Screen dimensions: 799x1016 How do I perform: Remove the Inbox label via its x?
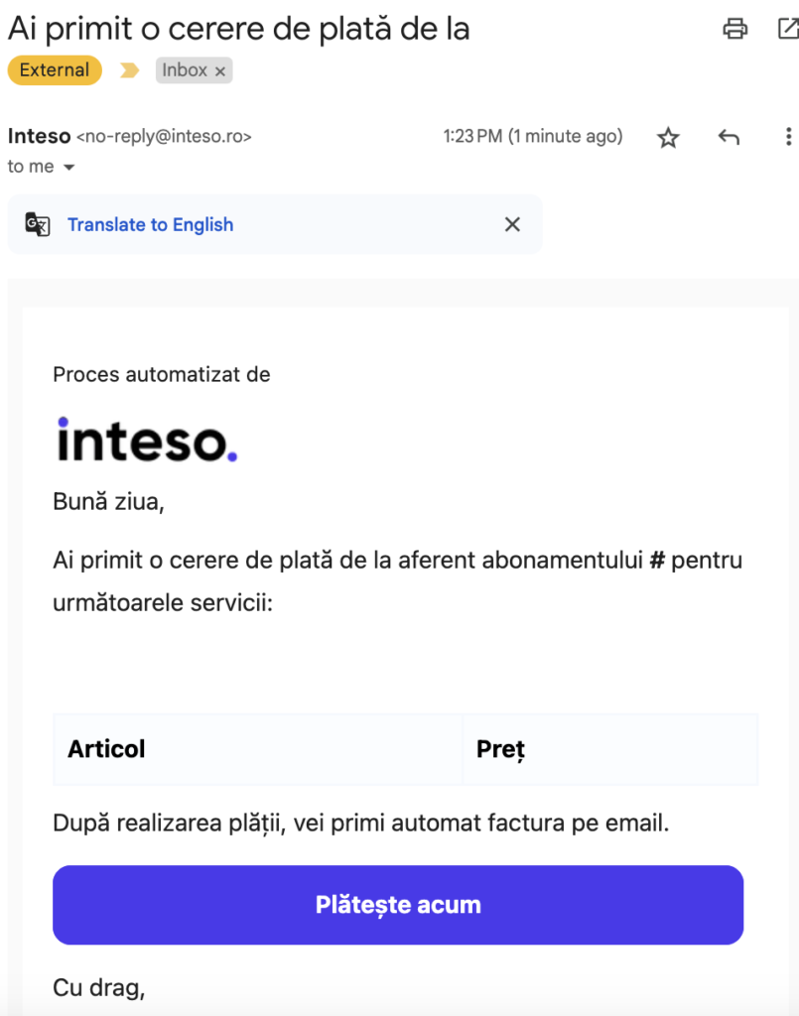[x=220, y=71]
